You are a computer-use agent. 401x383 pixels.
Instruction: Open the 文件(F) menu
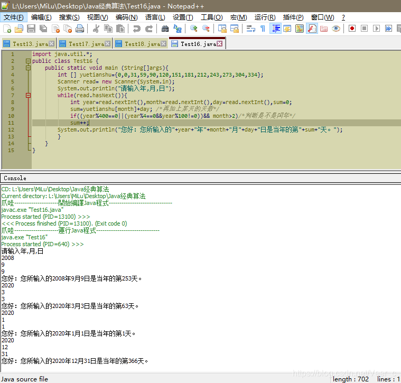[14, 17]
